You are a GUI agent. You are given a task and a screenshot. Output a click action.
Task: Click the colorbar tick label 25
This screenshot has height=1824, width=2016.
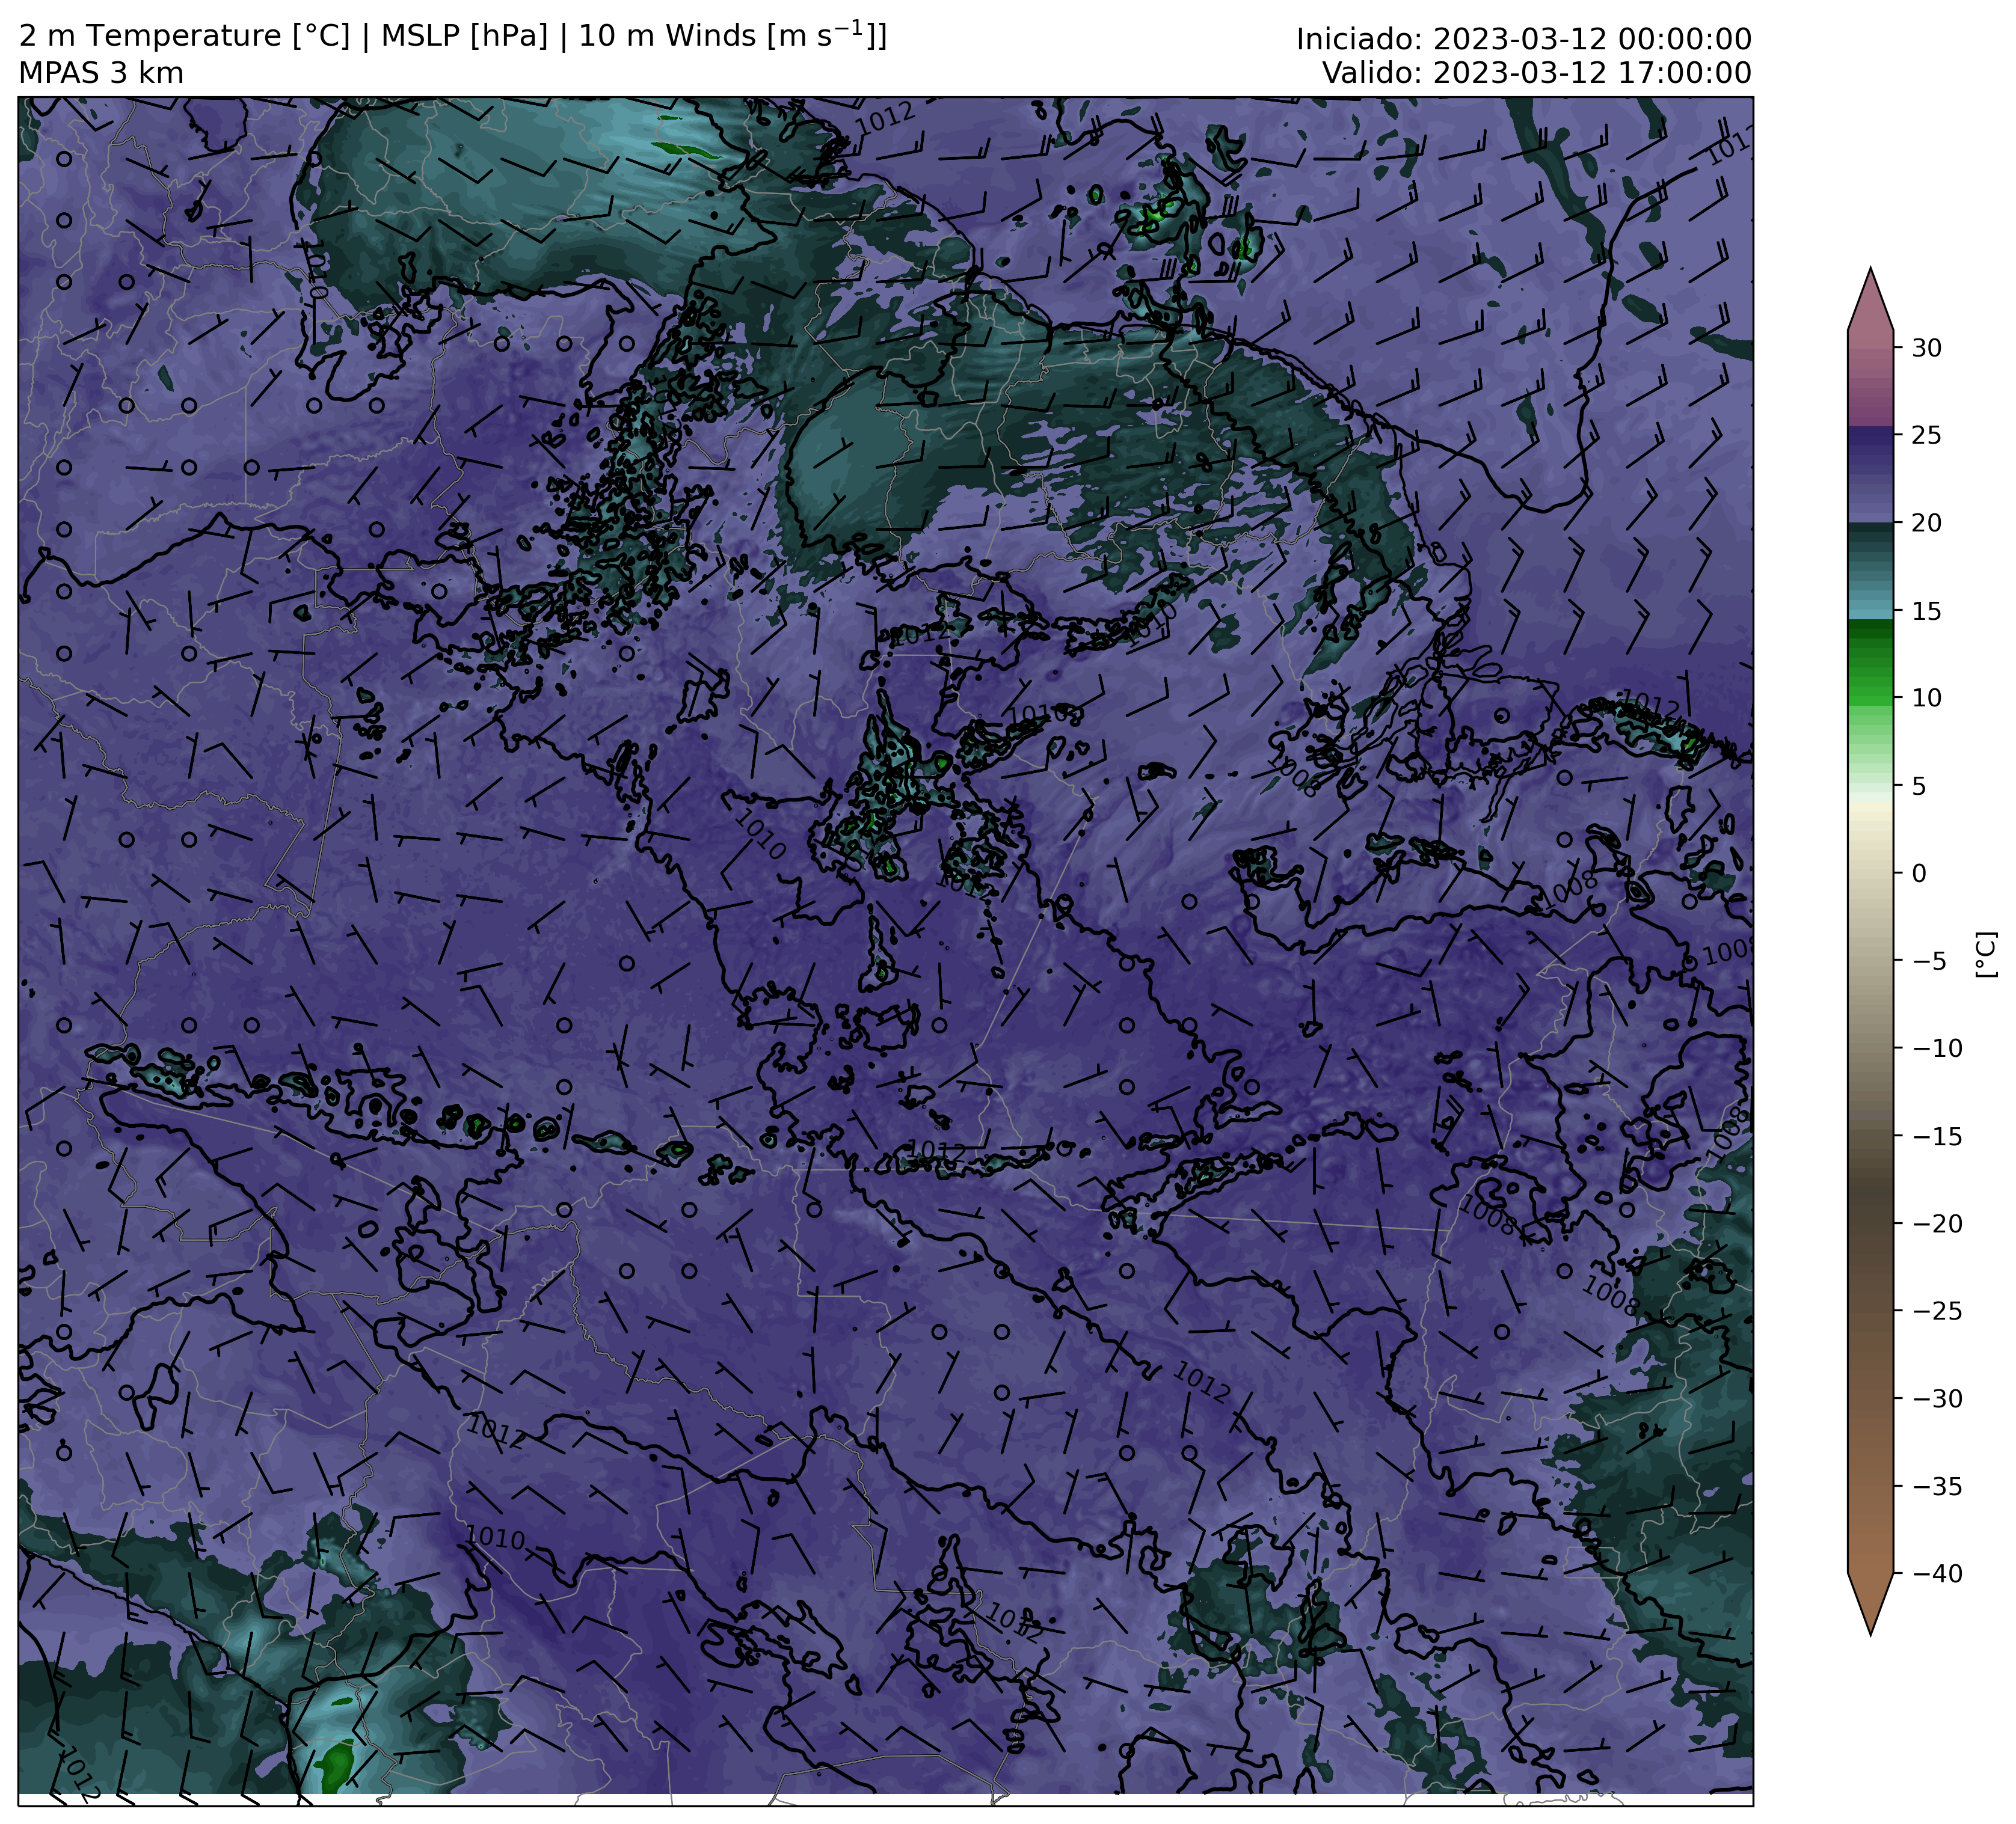pyautogui.click(x=1927, y=436)
